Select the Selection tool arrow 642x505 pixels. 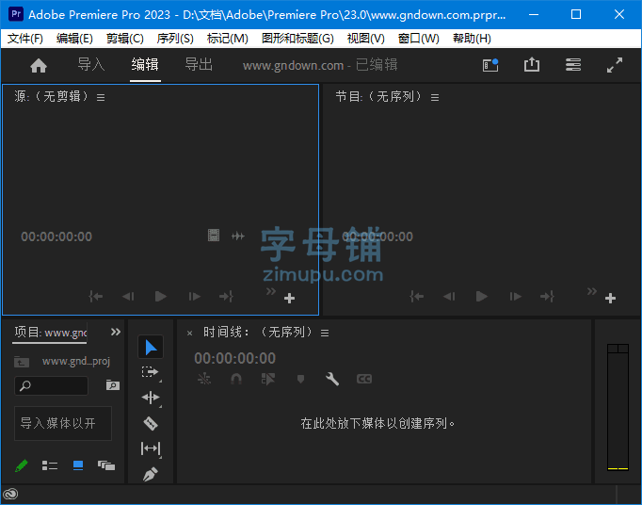coord(151,347)
